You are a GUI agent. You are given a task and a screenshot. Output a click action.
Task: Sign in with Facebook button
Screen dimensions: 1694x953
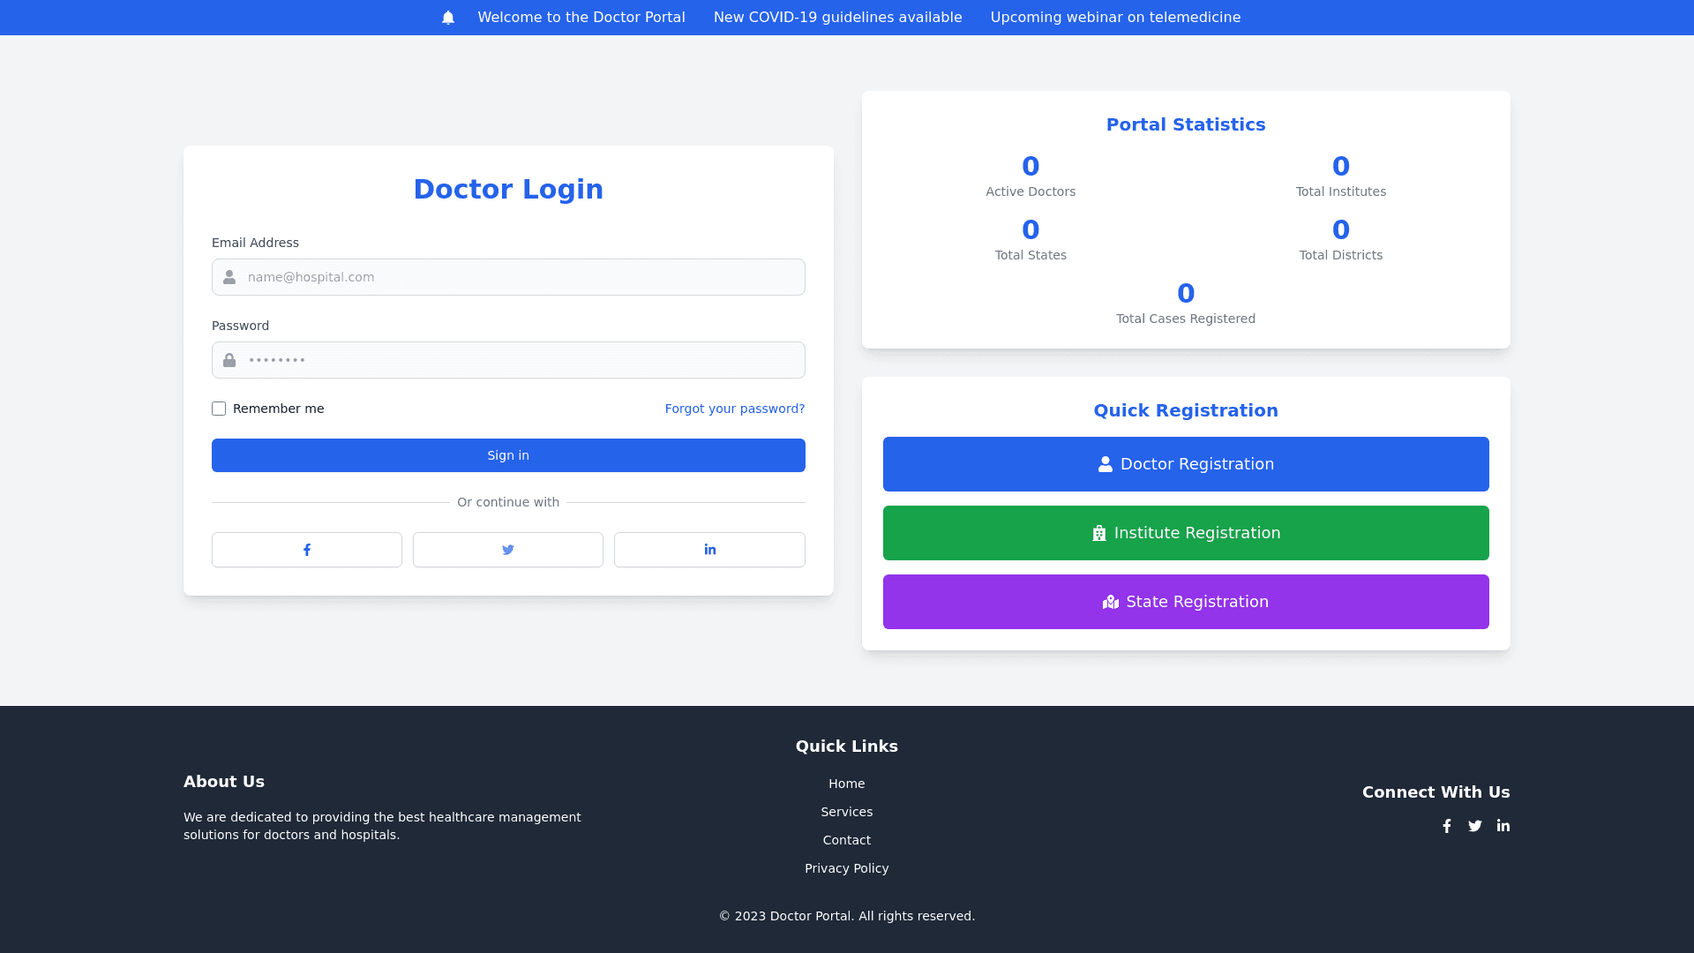pos(307,550)
